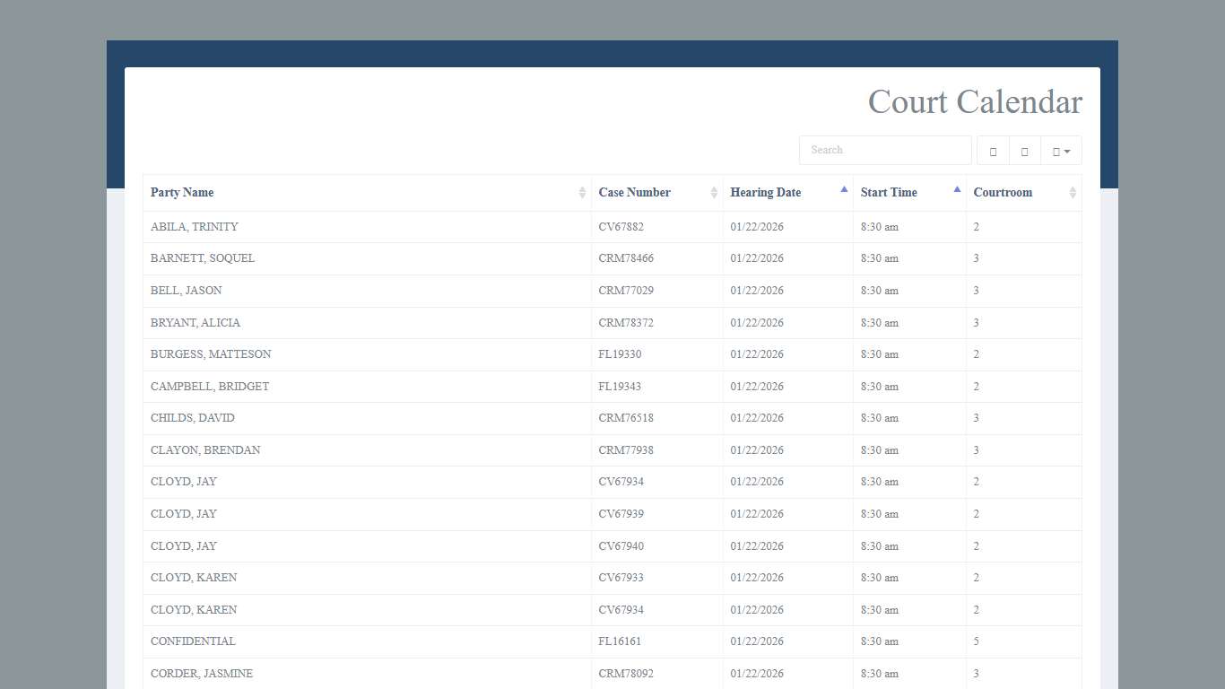Click the blue ascending arrow beside Hearing Date
1225x689 pixels.
click(844, 189)
